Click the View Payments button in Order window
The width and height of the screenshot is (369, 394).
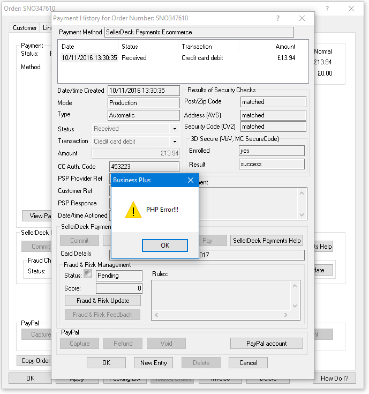(37, 216)
